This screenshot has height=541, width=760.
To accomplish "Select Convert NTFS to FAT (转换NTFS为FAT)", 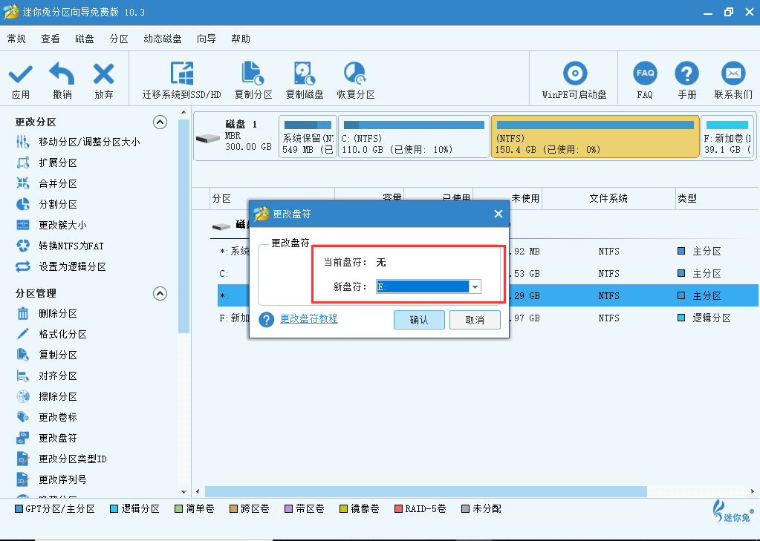I will pos(60,246).
